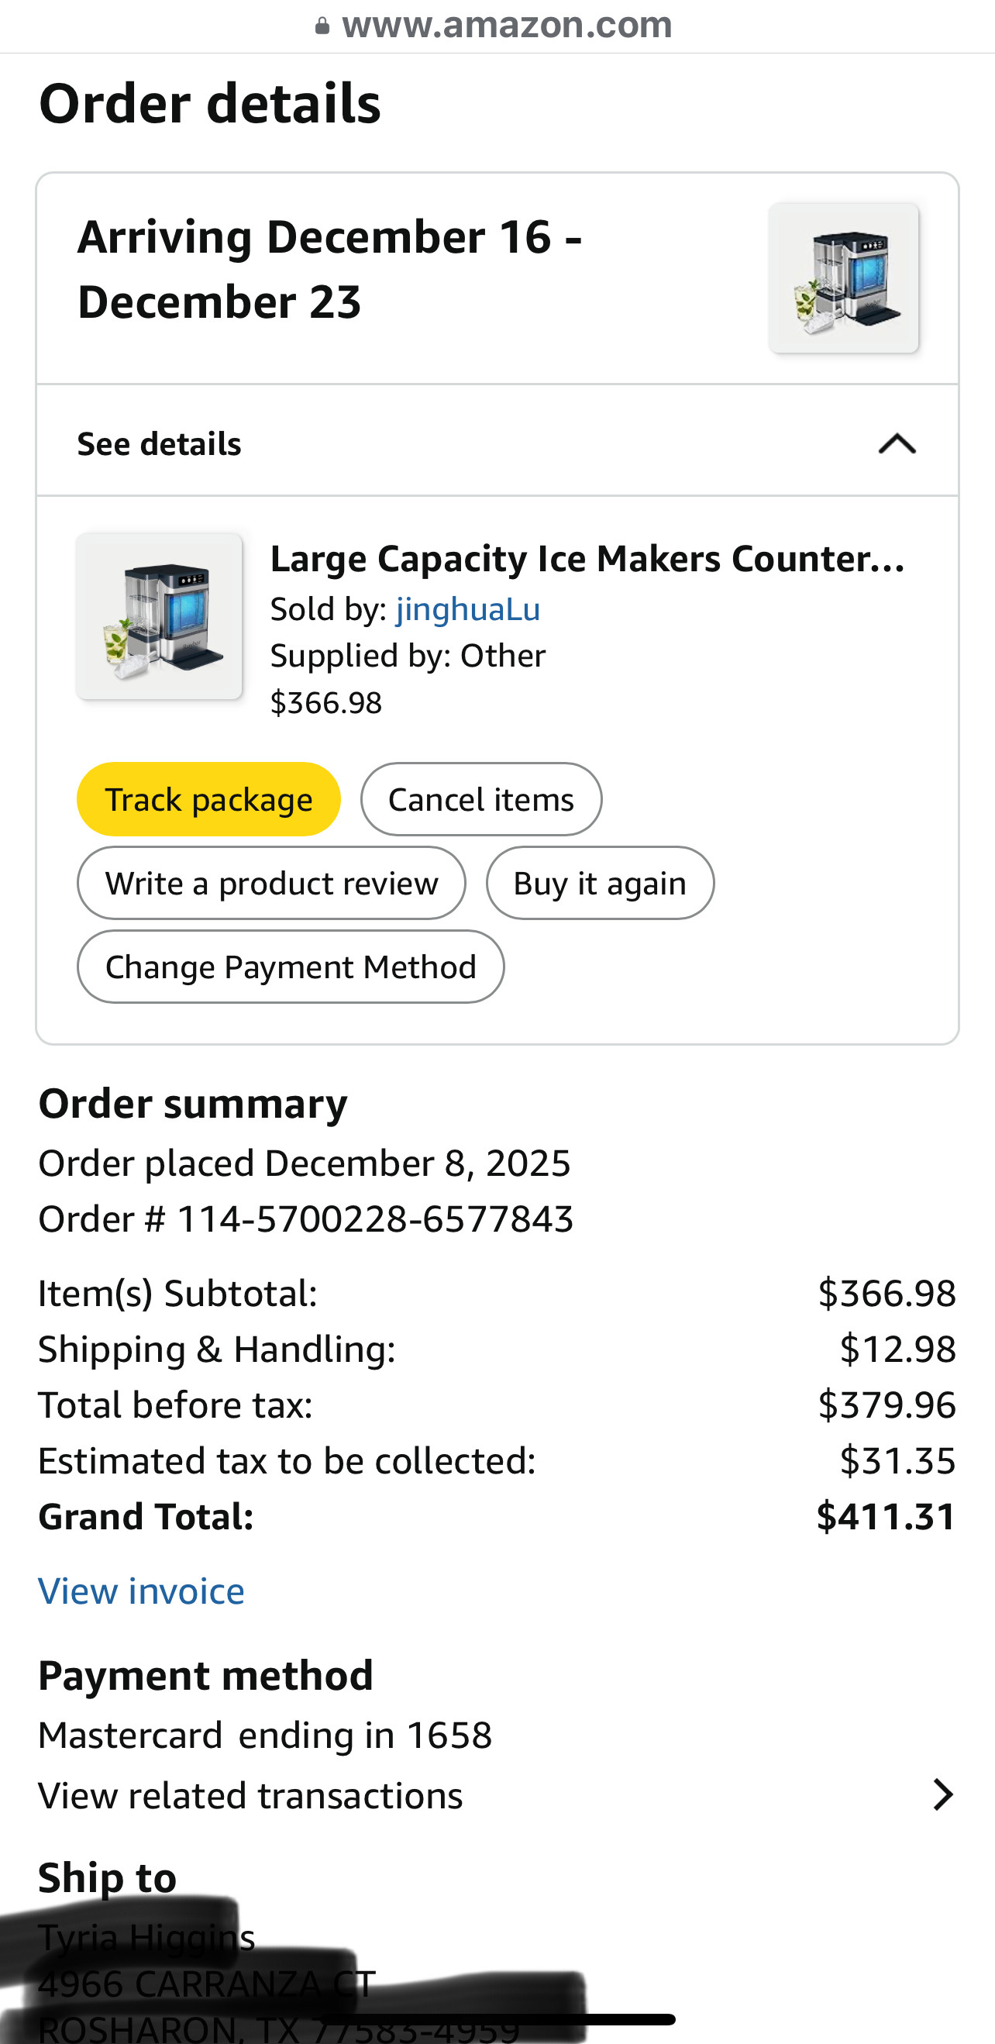
Task: Tap View related transactions text
Action: [x=250, y=1795]
